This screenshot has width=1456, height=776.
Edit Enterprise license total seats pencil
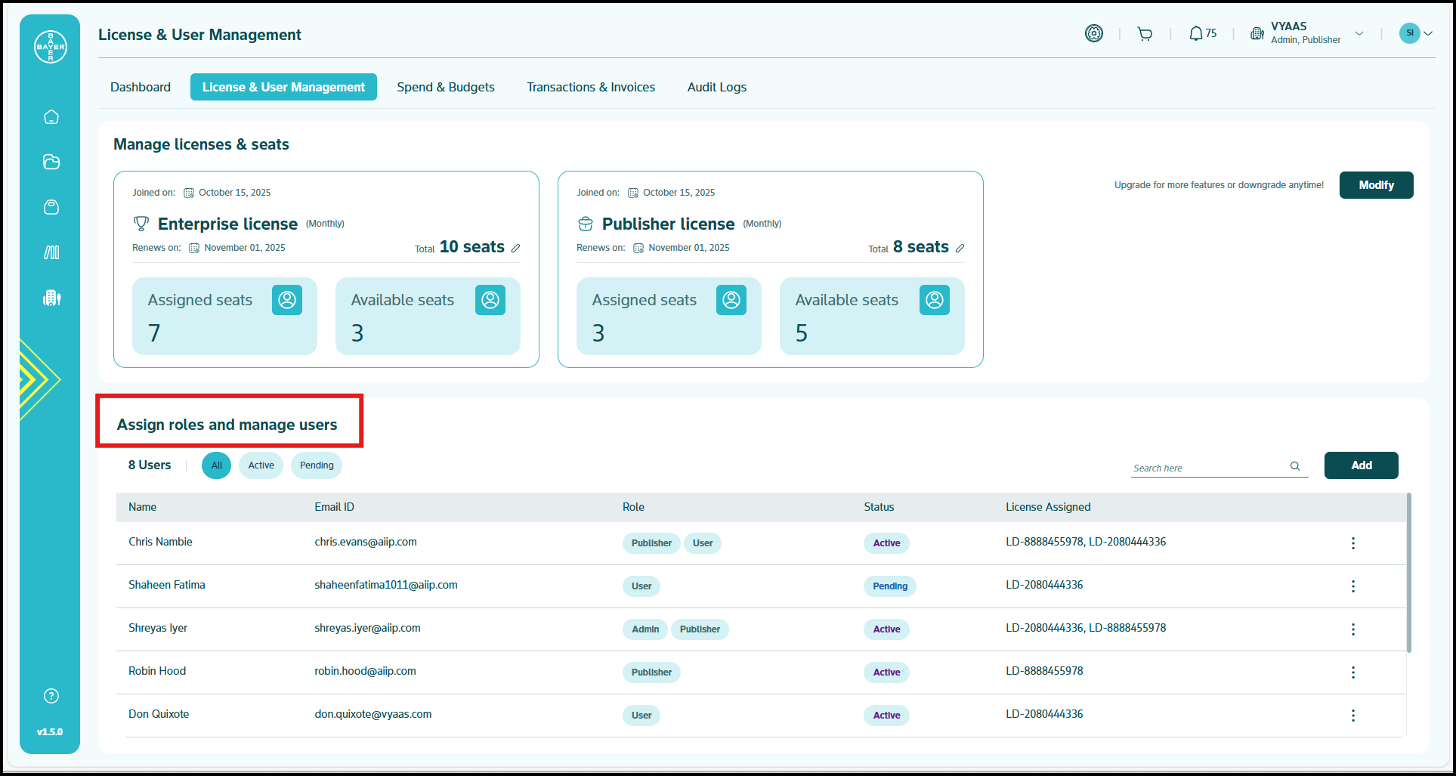pos(515,249)
